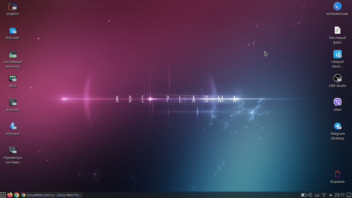Launch Elisa music player icon
The height and width of the screenshot is (198, 352).
13,78
